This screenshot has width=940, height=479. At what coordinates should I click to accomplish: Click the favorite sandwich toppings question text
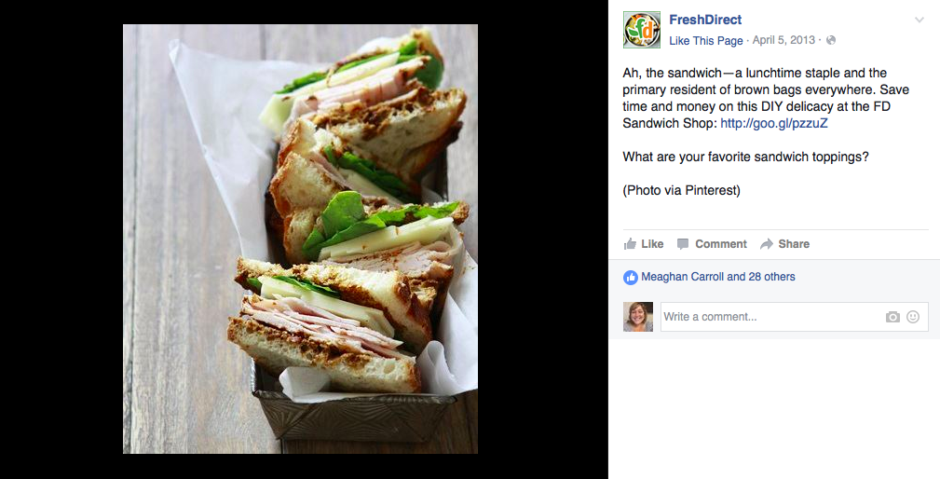click(745, 157)
